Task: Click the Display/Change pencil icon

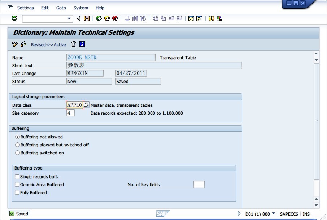Action: (x=14, y=44)
